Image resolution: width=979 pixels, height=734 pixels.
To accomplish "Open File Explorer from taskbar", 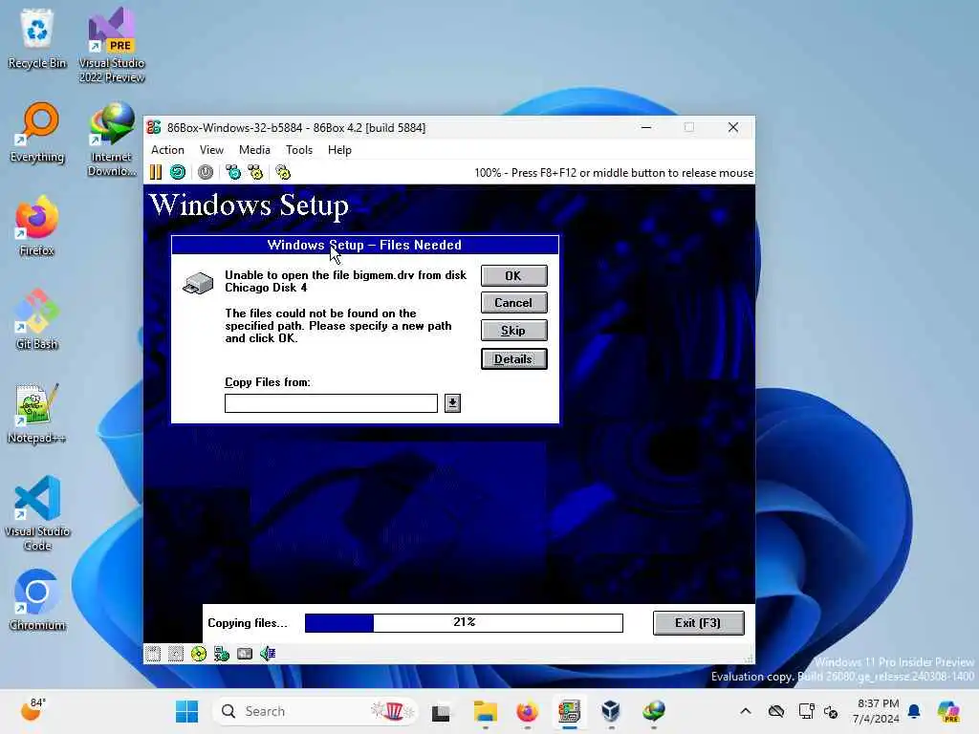I will 485,711.
